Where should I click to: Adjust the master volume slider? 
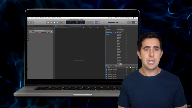(x=113, y=22)
